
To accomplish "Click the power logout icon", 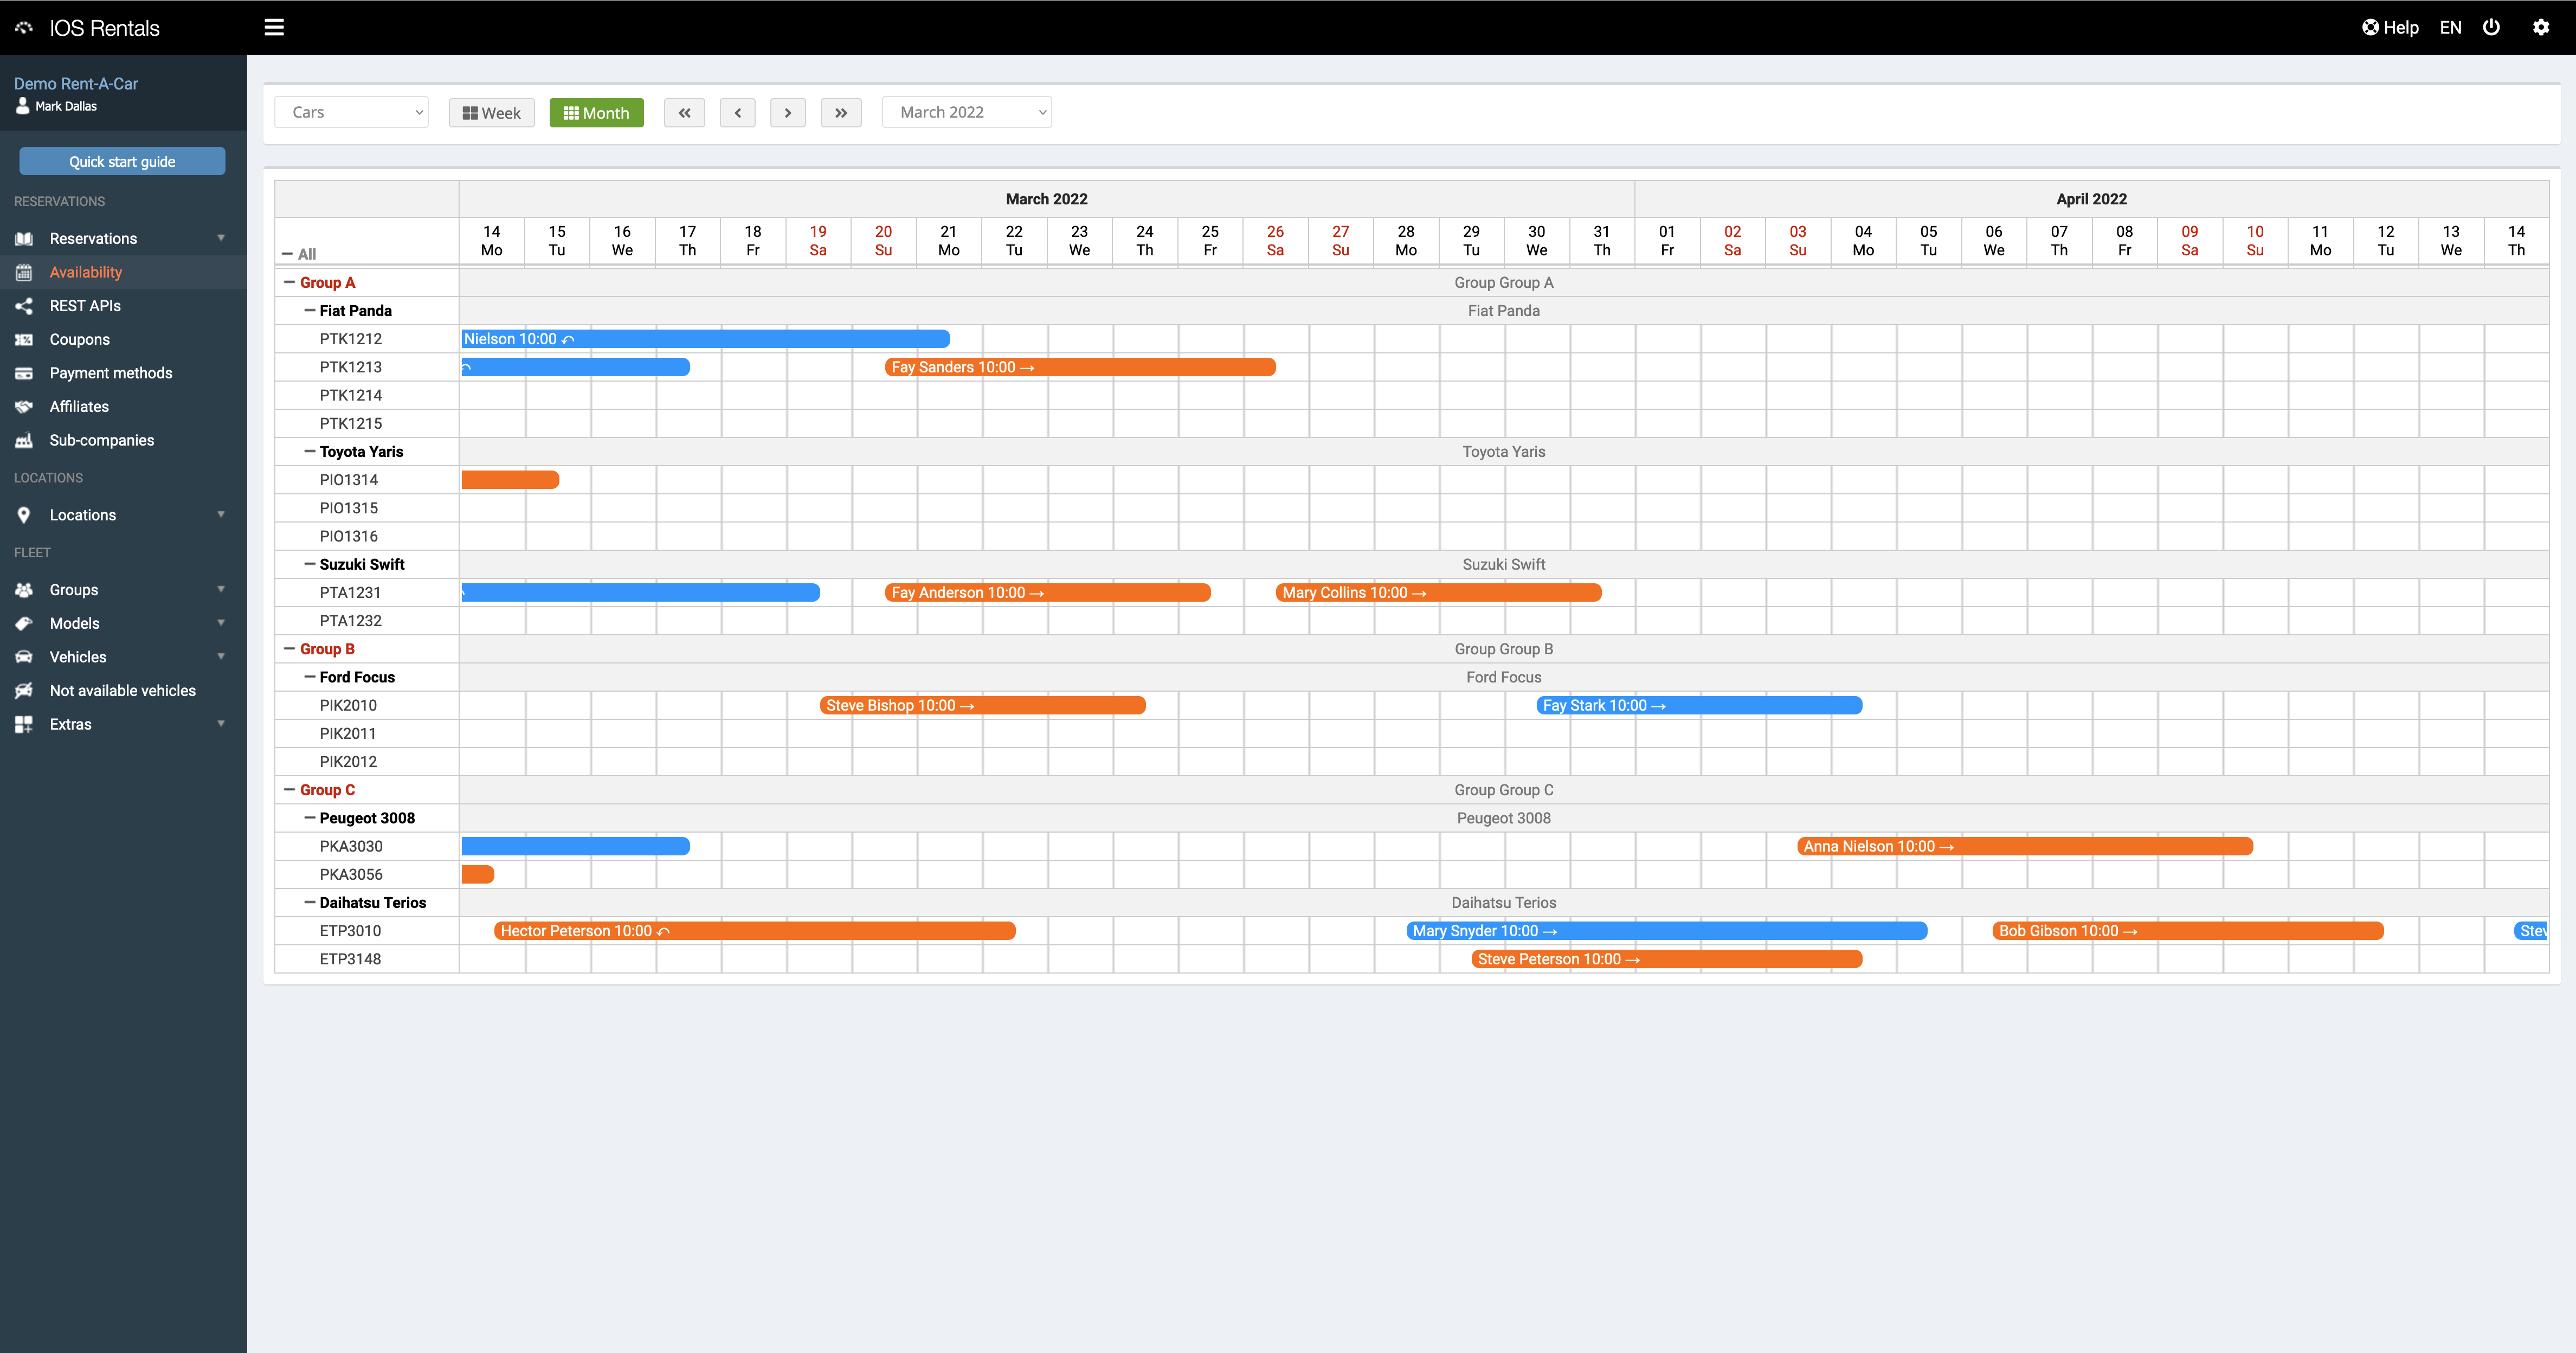I will [x=2491, y=28].
